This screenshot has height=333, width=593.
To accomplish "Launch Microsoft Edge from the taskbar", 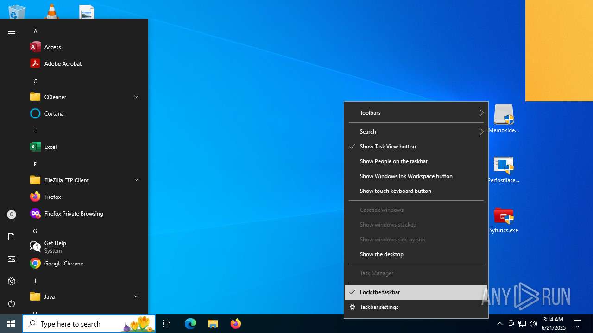I will point(190,324).
